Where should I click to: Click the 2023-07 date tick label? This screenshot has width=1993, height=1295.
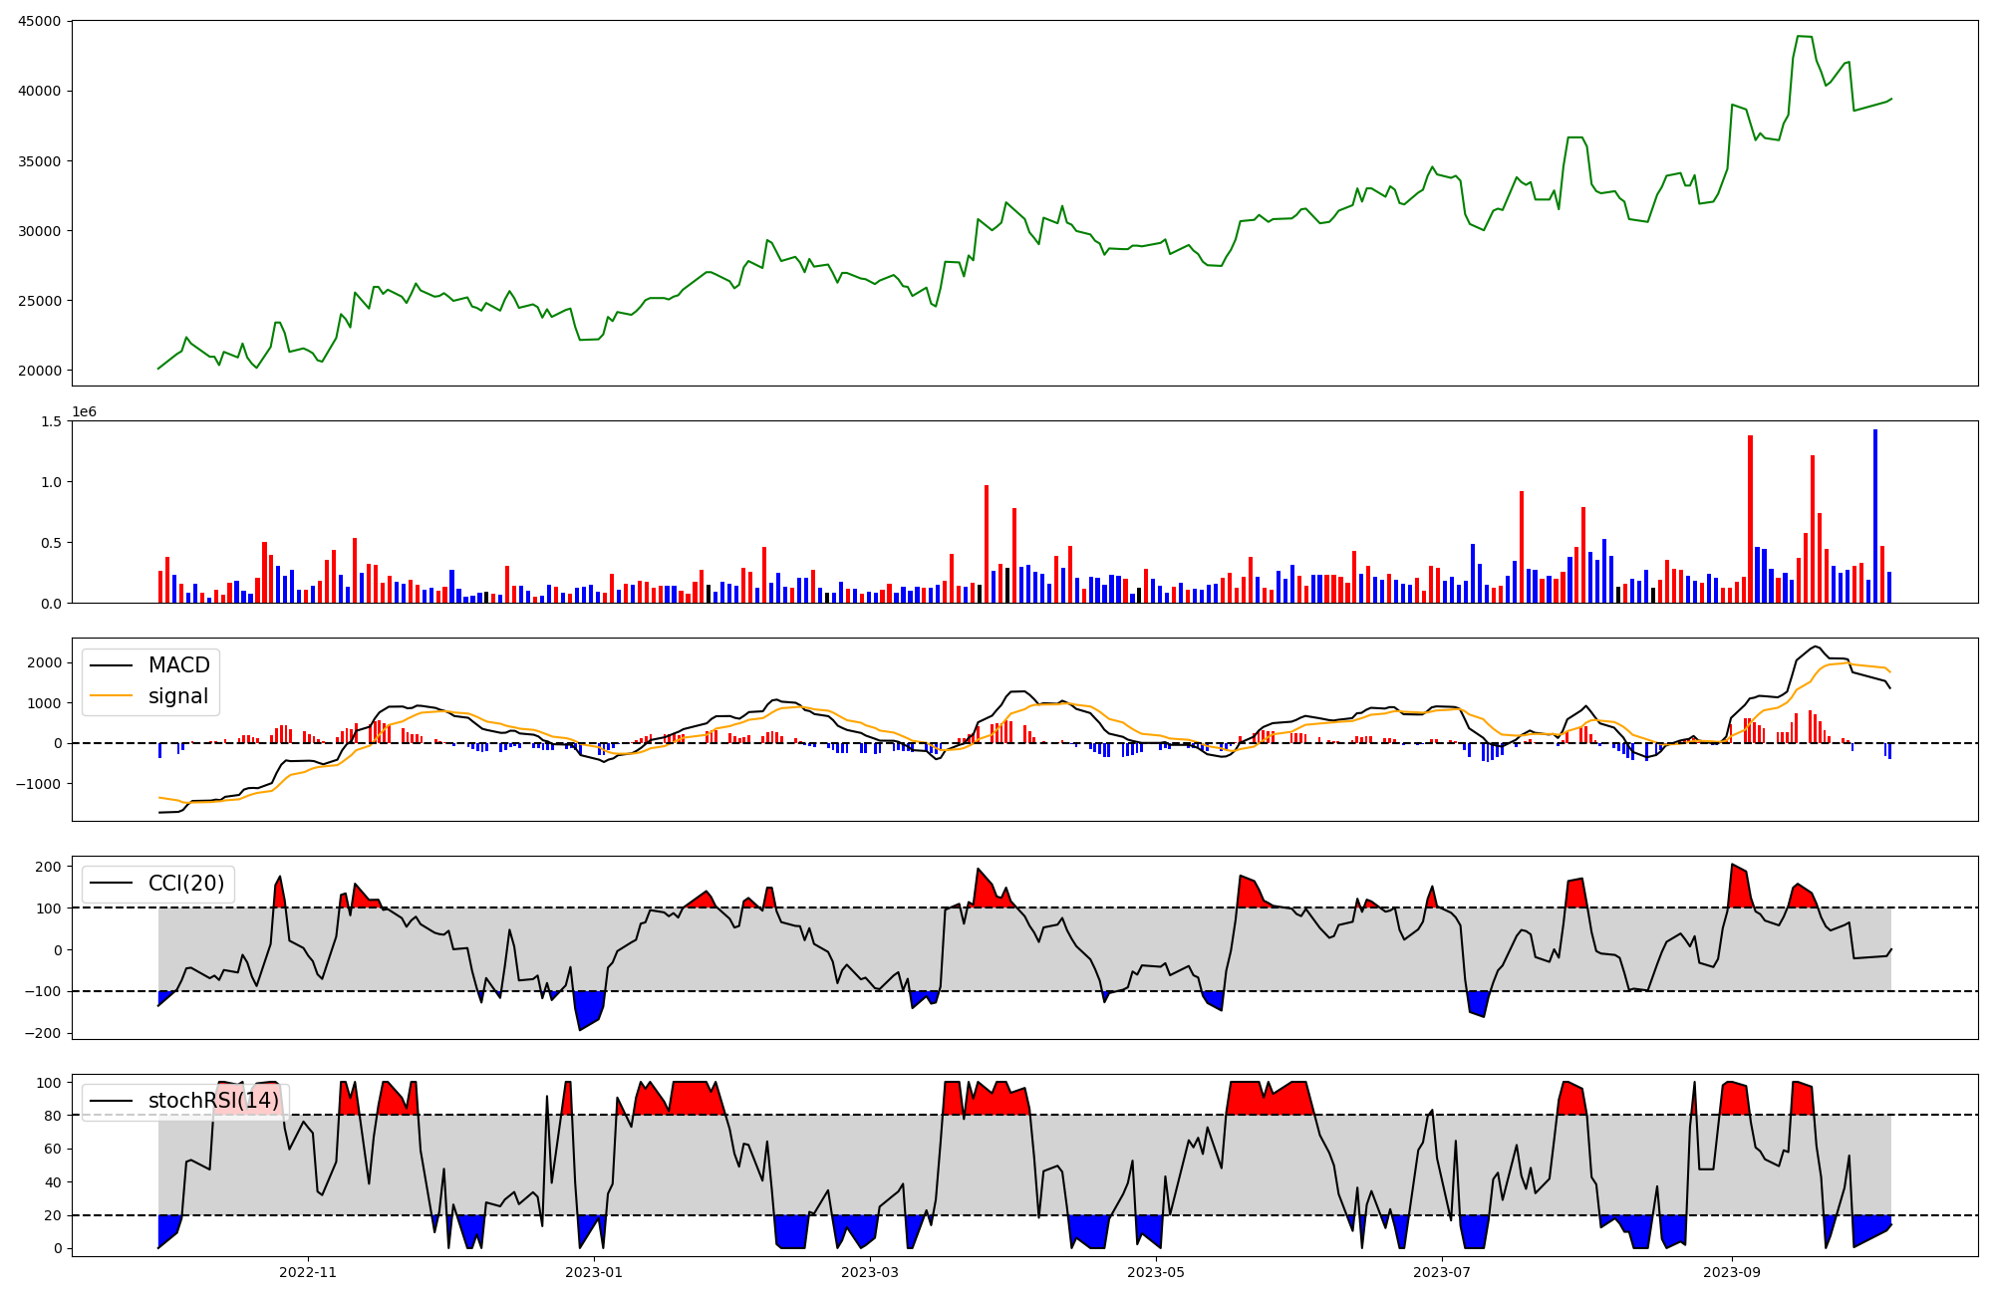(1442, 1272)
